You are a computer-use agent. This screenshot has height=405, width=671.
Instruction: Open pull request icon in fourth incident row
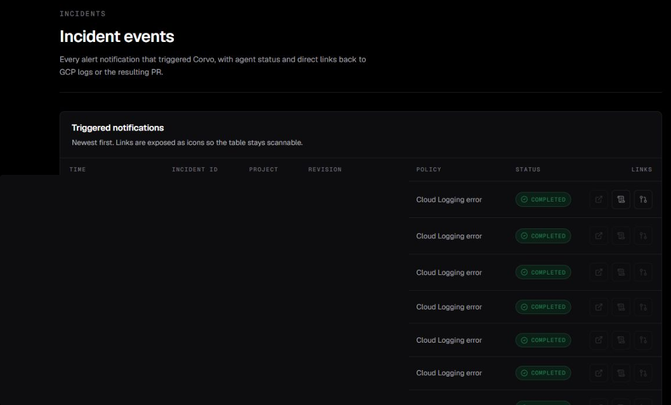[x=643, y=307]
